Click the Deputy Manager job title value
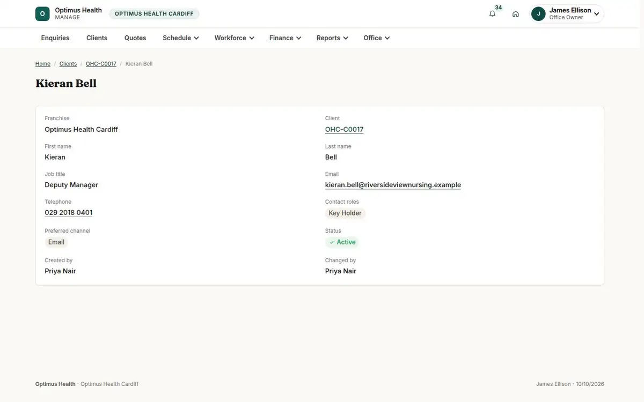The height and width of the screenshot is (402, 644). (71, 185)
